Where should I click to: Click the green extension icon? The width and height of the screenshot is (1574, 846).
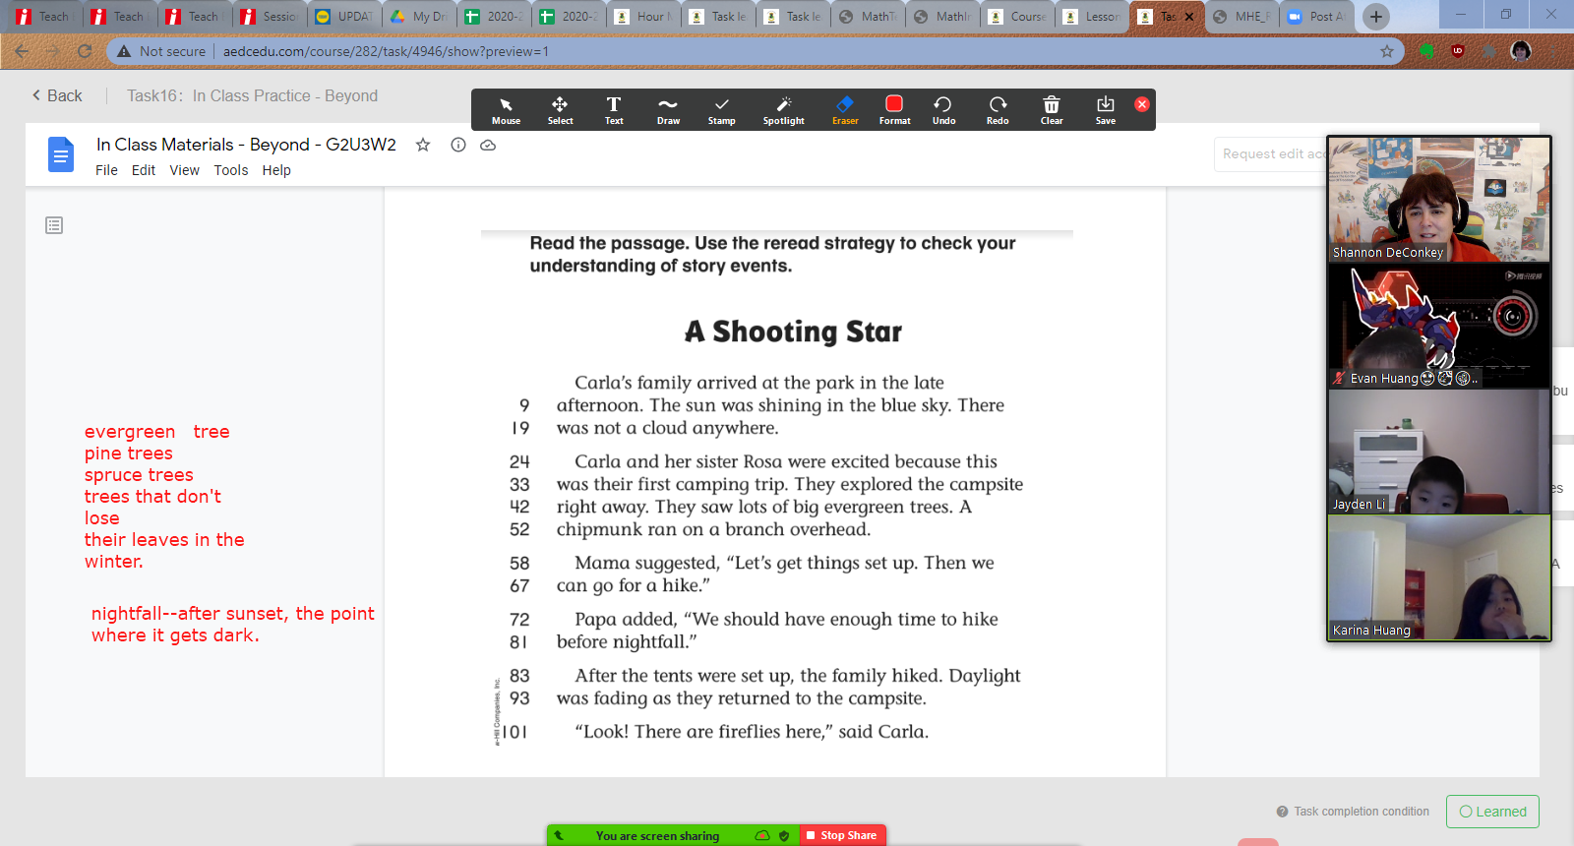pyautogui.click(x=1426, y=51)
